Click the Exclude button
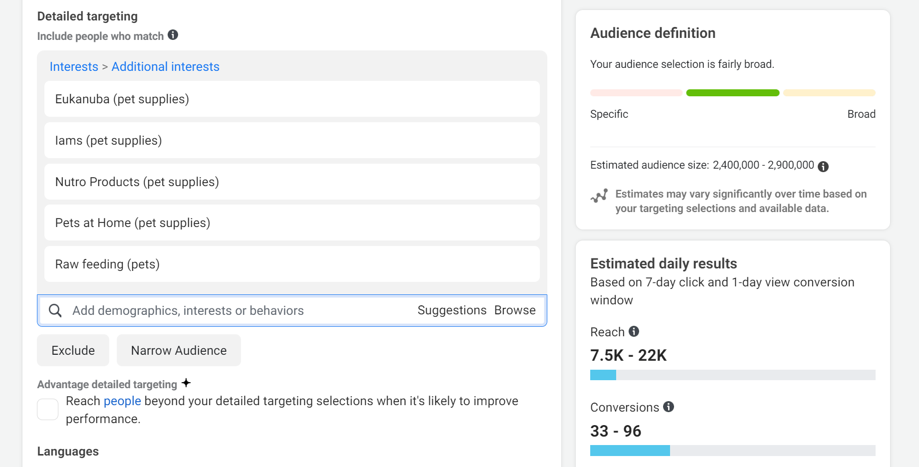919x467 pixels. [x=73, y=350]
